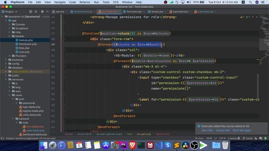Open Sequel Pro database app in Dock
Screen dimensions: 269x151
click(x=150, y=146)
